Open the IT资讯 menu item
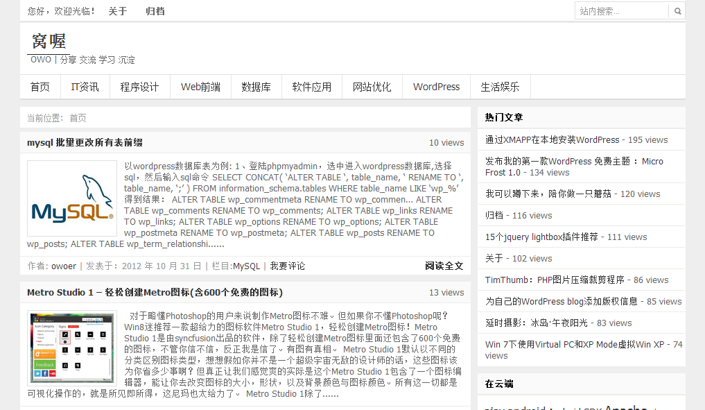Viewport: 705px width, 410px height. coord(85,87)
